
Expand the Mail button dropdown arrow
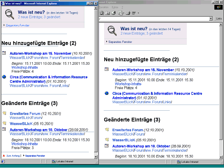[124, 13]
